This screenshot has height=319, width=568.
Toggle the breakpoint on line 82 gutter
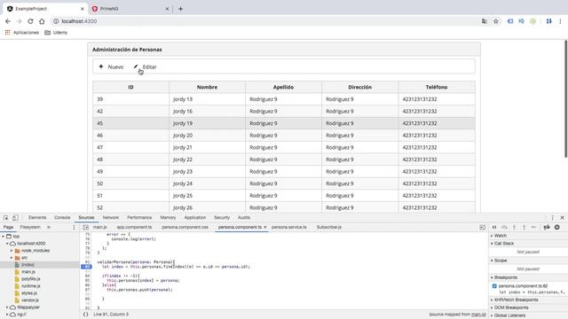87,267
